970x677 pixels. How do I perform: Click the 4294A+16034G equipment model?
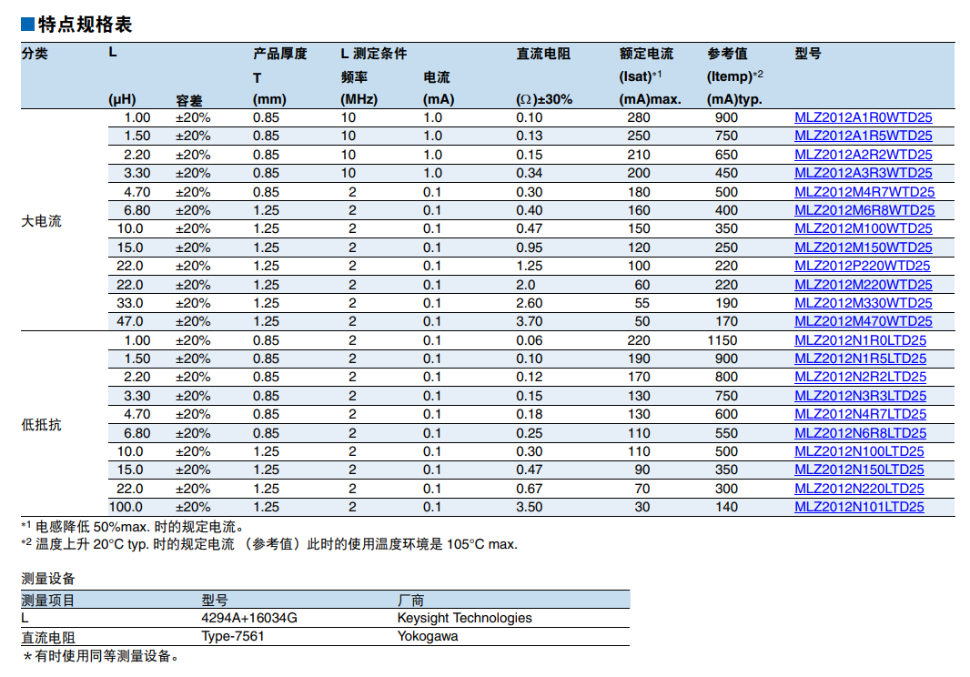pyautogui.click(x=249, y=618)
